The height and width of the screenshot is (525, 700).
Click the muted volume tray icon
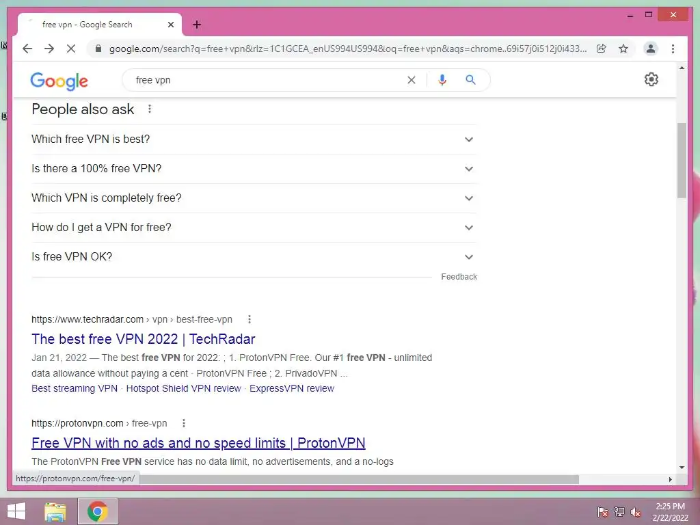[635, 511]
